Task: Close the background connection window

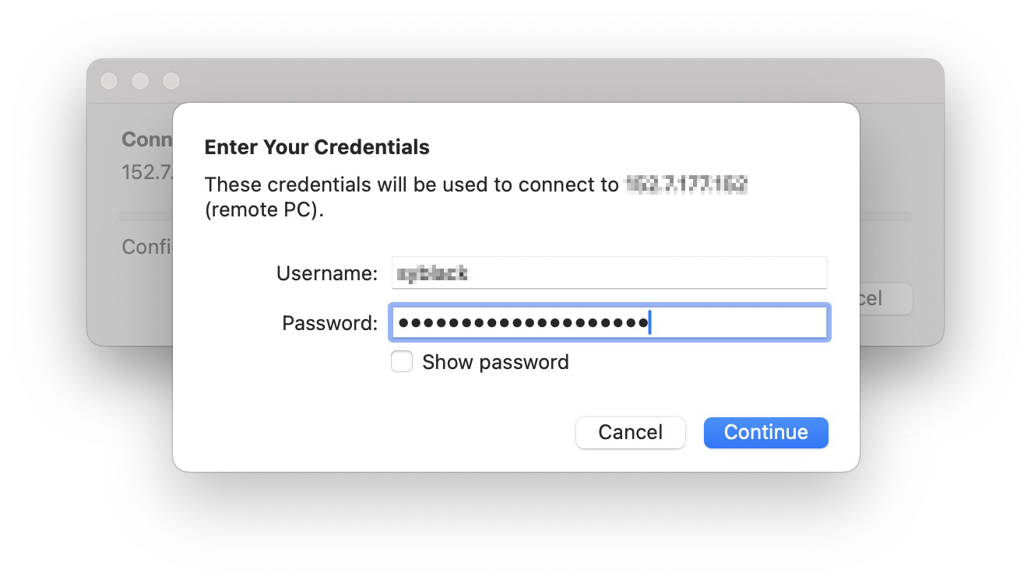Action: [x=109, y=81]
